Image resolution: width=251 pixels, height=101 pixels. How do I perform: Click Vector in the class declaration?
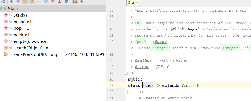188,85
